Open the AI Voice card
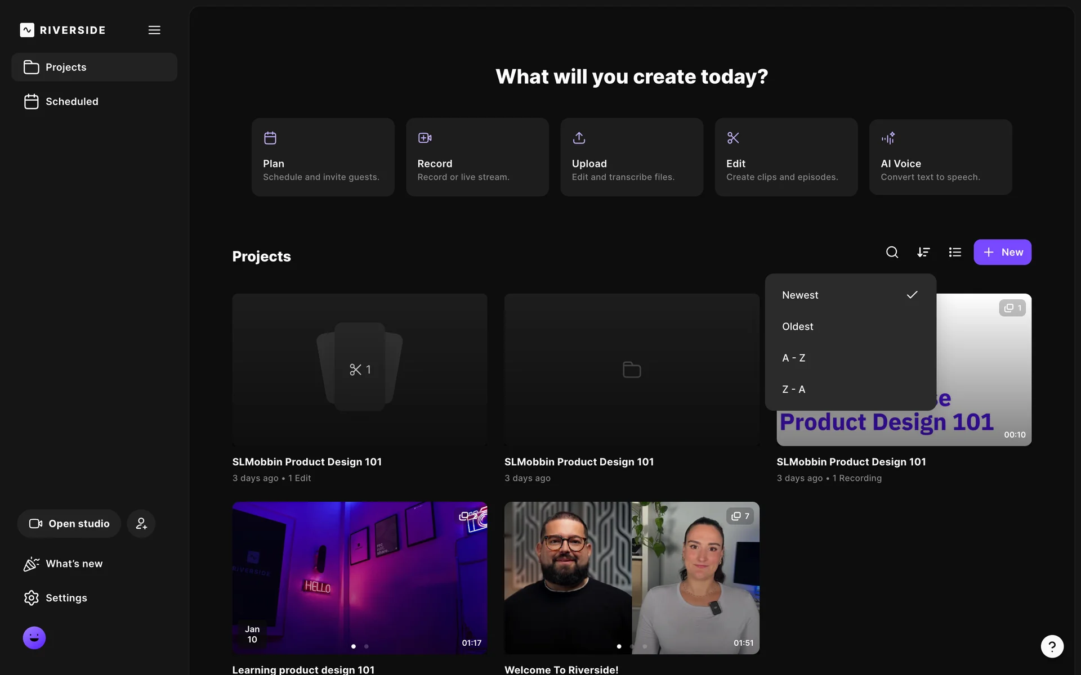1081x675 pixels. 940,157
